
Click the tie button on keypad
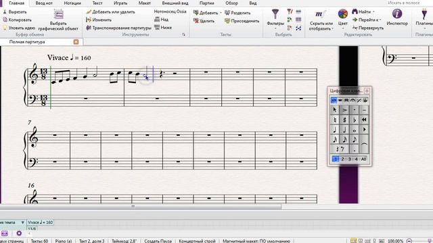364,144
